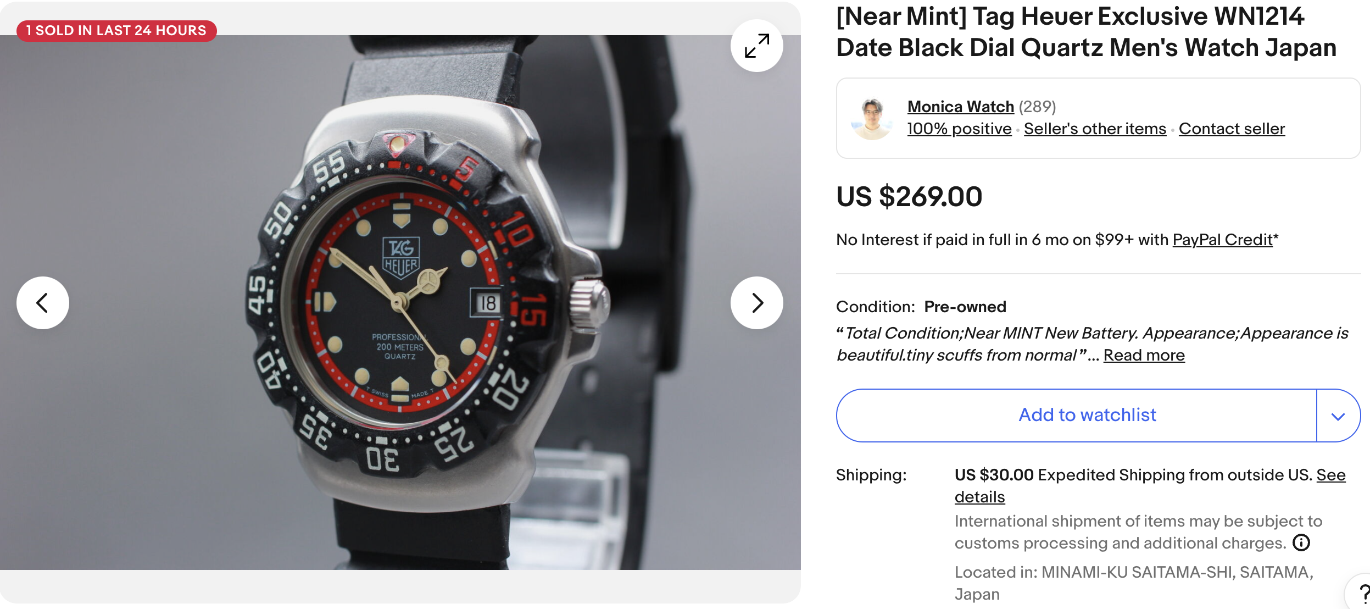This screenshot has height=609, width=1370.
Task: Open Seller's other items link
Action: tap(1095, 129)
